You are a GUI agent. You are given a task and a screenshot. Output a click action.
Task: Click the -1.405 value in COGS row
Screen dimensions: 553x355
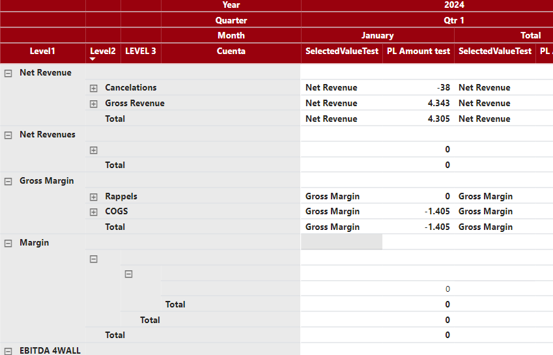[437, 211]
